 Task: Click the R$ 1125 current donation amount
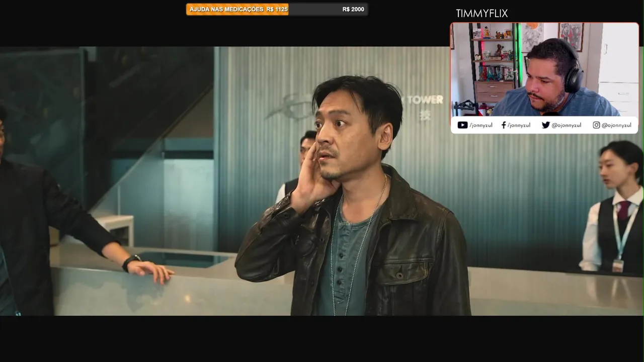click(277, 10)
